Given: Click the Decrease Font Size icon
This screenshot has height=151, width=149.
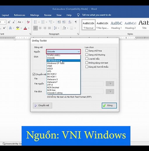Looking at the screenshot, I should coord(14,22).
